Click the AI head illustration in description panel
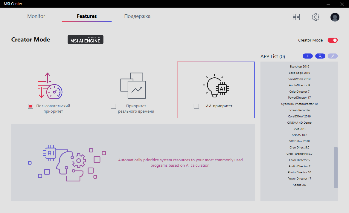The width and height of the screenshot is (349, 213). click(x=67, y=163)
